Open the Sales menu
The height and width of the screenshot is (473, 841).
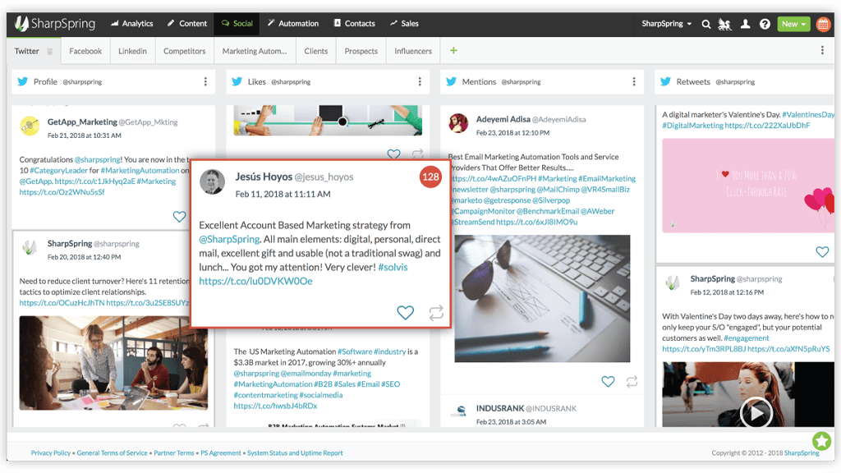click(x=404, y=24)
